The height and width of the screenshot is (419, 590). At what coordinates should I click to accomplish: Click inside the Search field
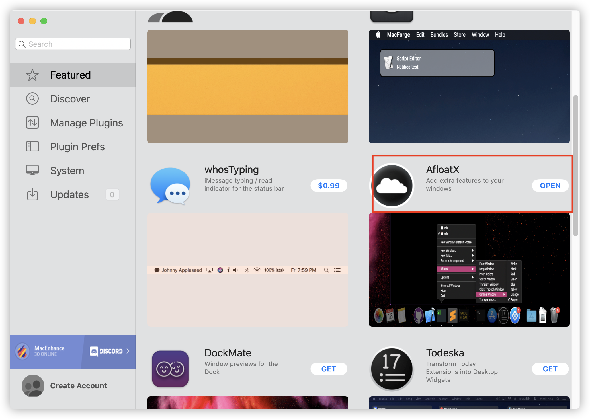[73, 44]
